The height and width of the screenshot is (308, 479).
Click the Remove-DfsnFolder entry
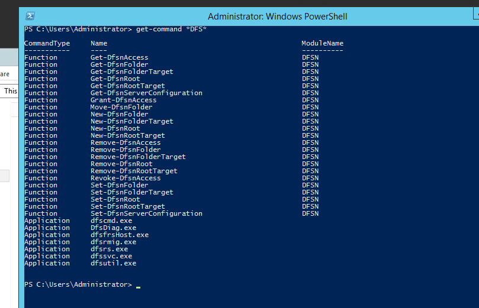[x=126, y=150]
